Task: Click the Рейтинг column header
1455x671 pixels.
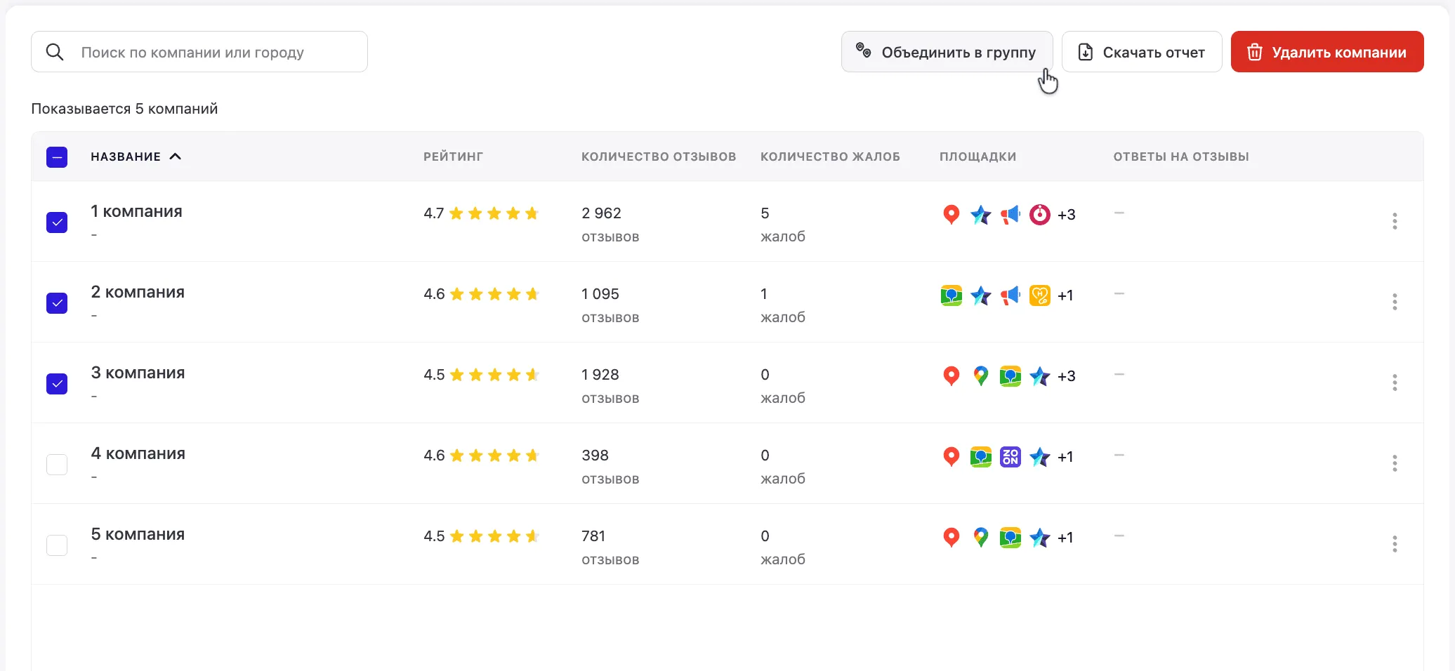Action: tap(453, 157)
